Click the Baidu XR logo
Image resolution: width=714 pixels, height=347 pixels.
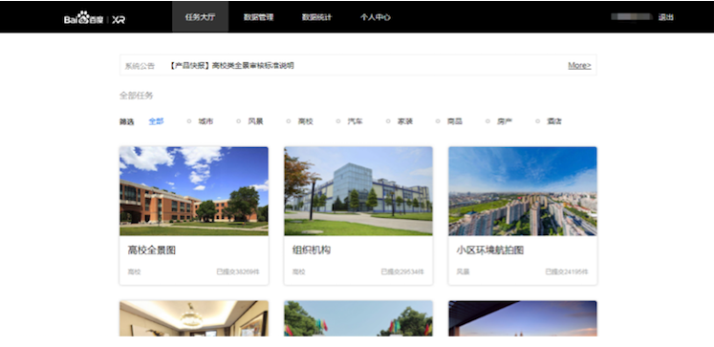(95, 18)
